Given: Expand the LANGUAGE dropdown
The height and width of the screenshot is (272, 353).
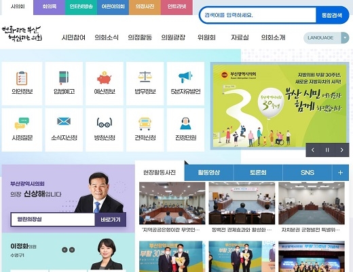Looking at the screenshot, I should coord(326,37).
